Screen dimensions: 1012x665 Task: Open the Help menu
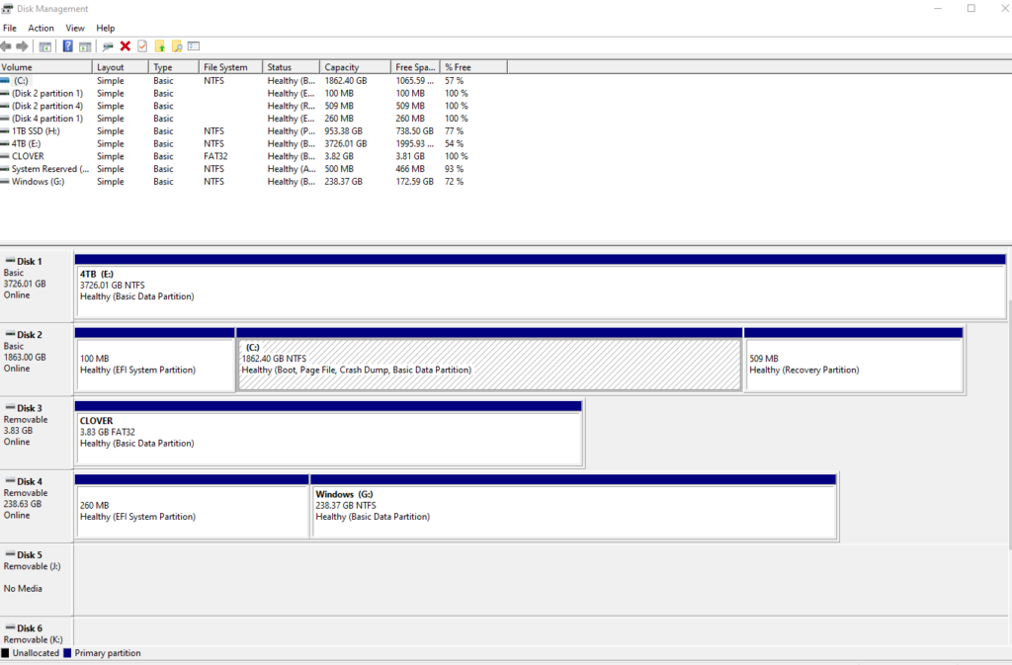(x=105, y=29)
